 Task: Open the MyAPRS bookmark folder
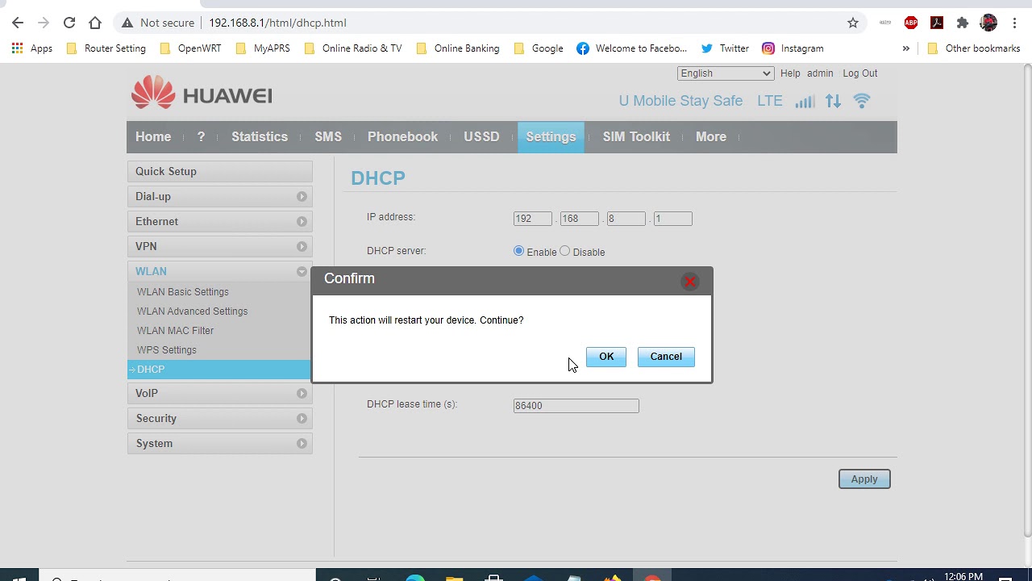tap(263, 48)
